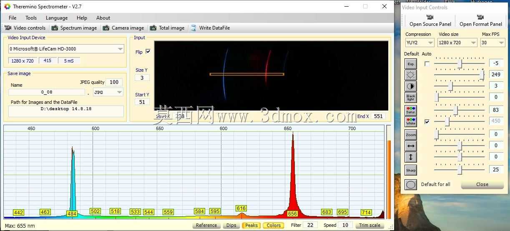The width and height of the screenshot is (510, 231).
Task: Click the exposure value field -5
Action: point(496,63)
